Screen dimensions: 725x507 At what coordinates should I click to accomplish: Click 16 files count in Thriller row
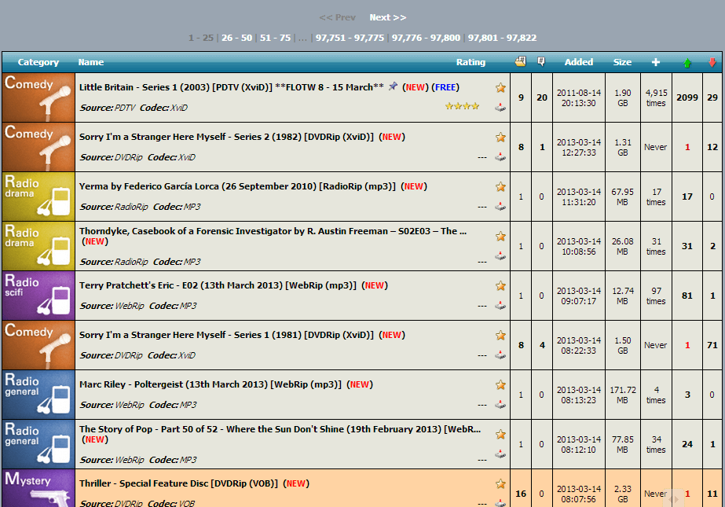coord(521,494)
